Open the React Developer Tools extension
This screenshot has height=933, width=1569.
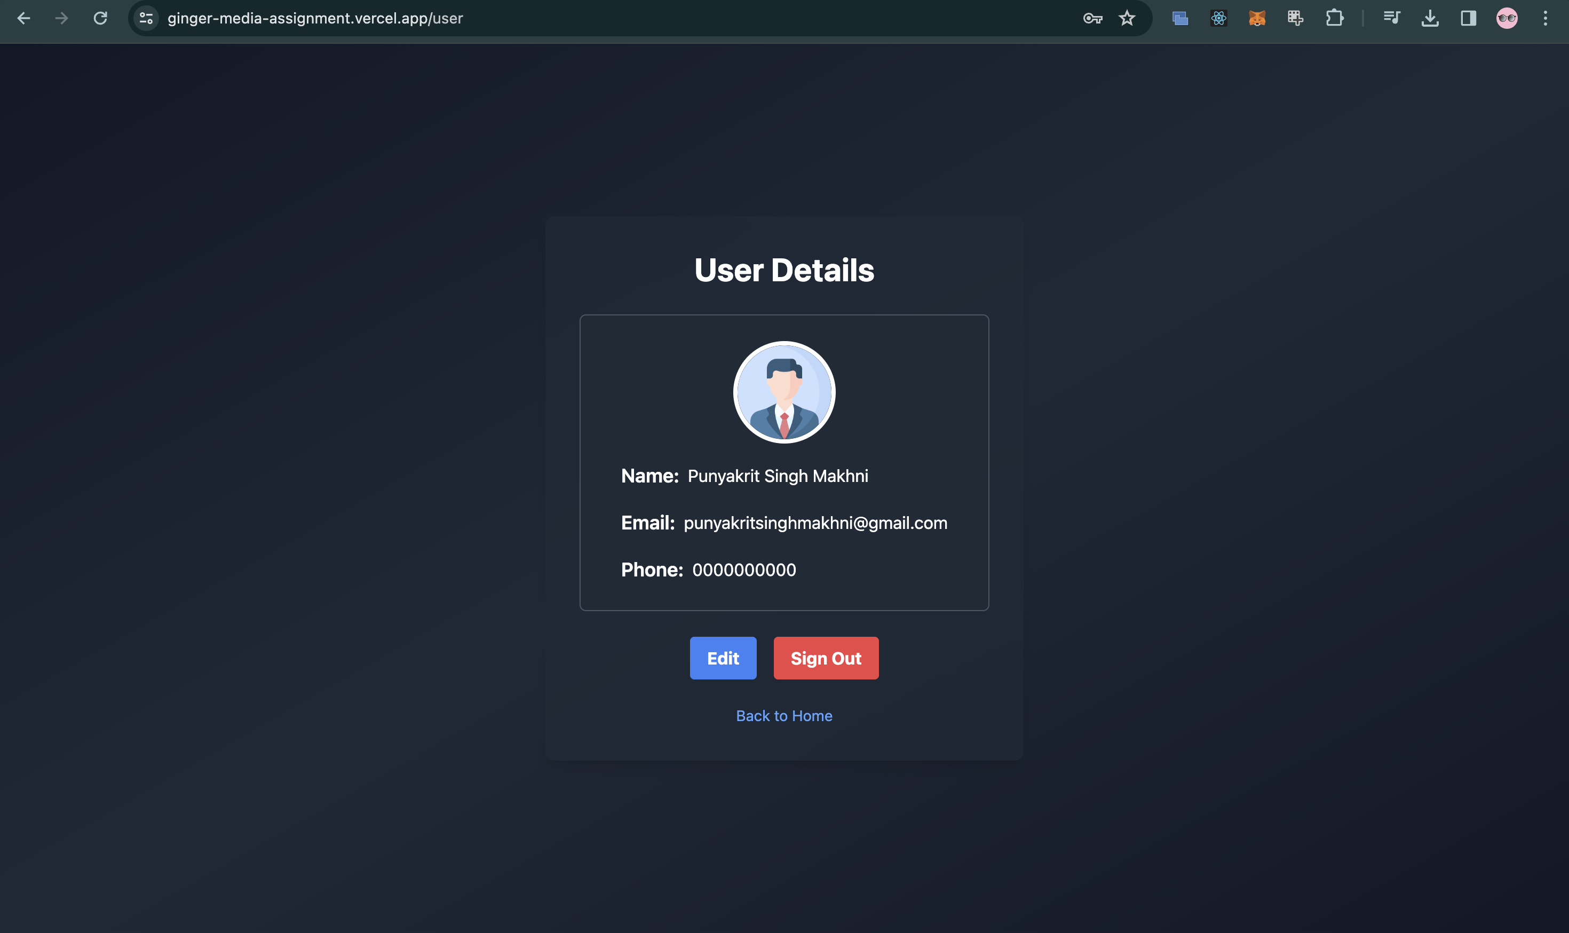[x=1218, y=18]
